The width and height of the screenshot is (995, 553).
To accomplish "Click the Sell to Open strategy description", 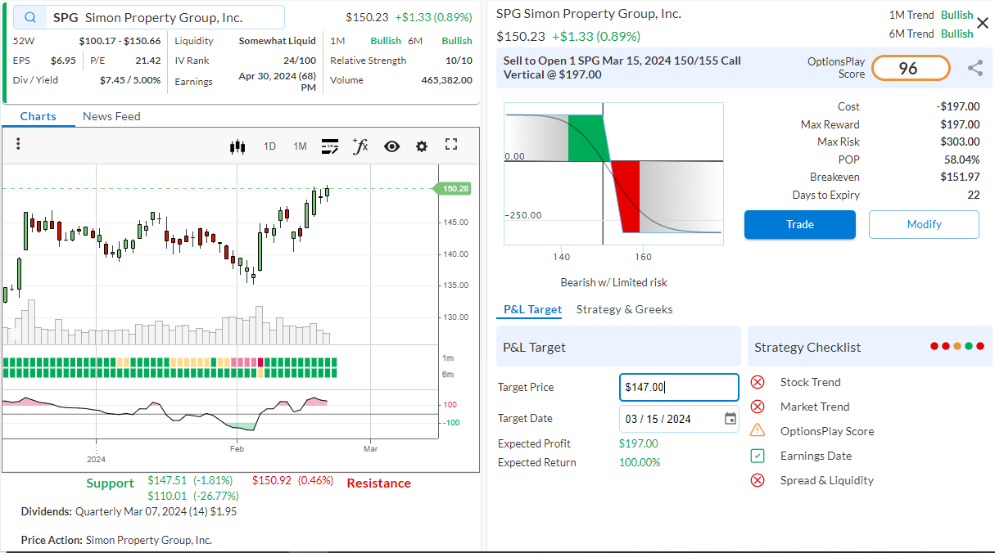I will coord(622,68).
